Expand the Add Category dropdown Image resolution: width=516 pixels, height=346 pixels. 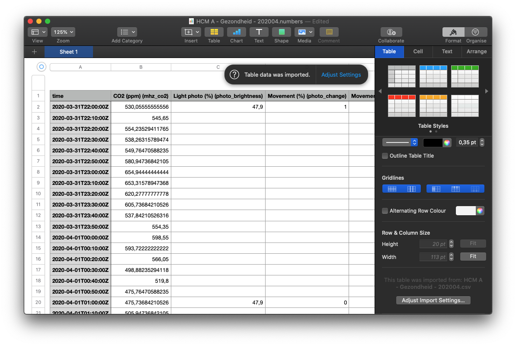click(127, 32)
